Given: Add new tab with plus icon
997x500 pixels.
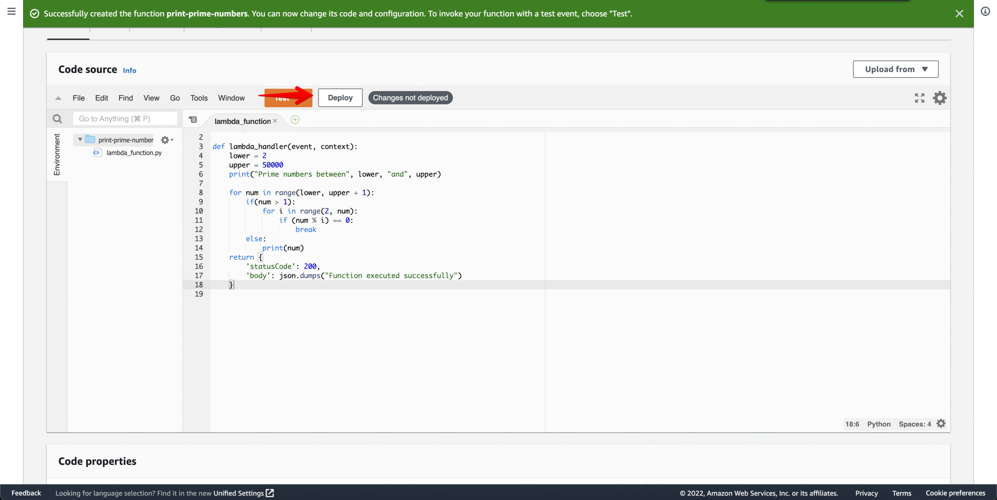Looking at the screenshot, I should tap(295, 120).
